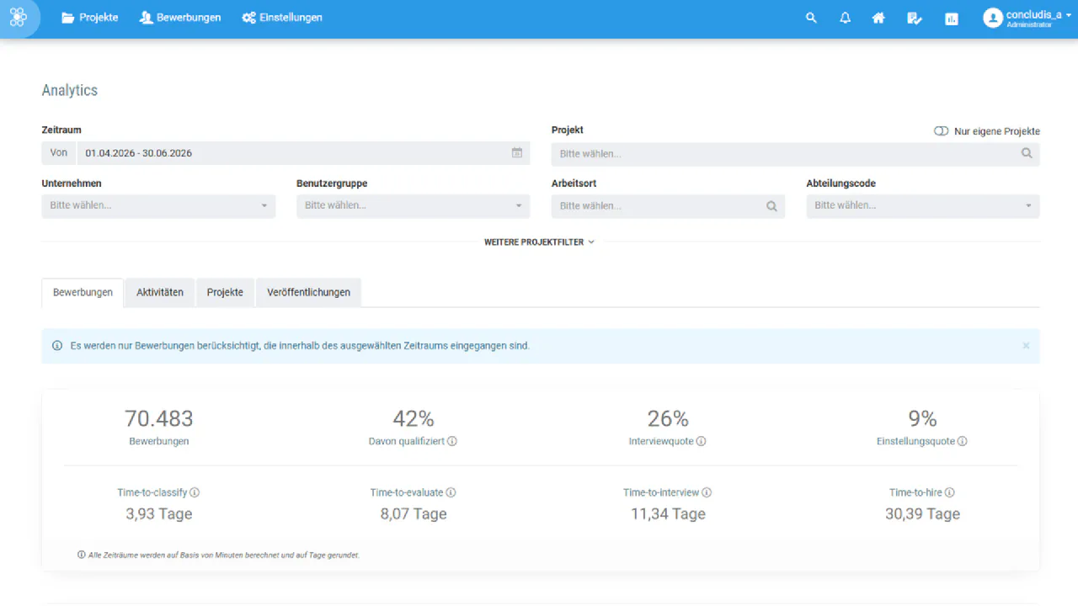Click info icon next to Time-to-hire

coord(950,492)
